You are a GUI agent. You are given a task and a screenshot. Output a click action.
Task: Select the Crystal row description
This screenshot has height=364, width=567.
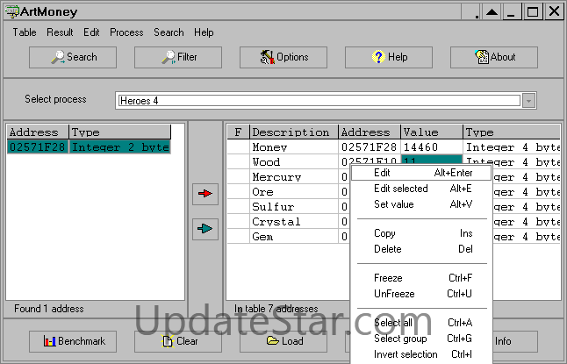tap(294, 222)
